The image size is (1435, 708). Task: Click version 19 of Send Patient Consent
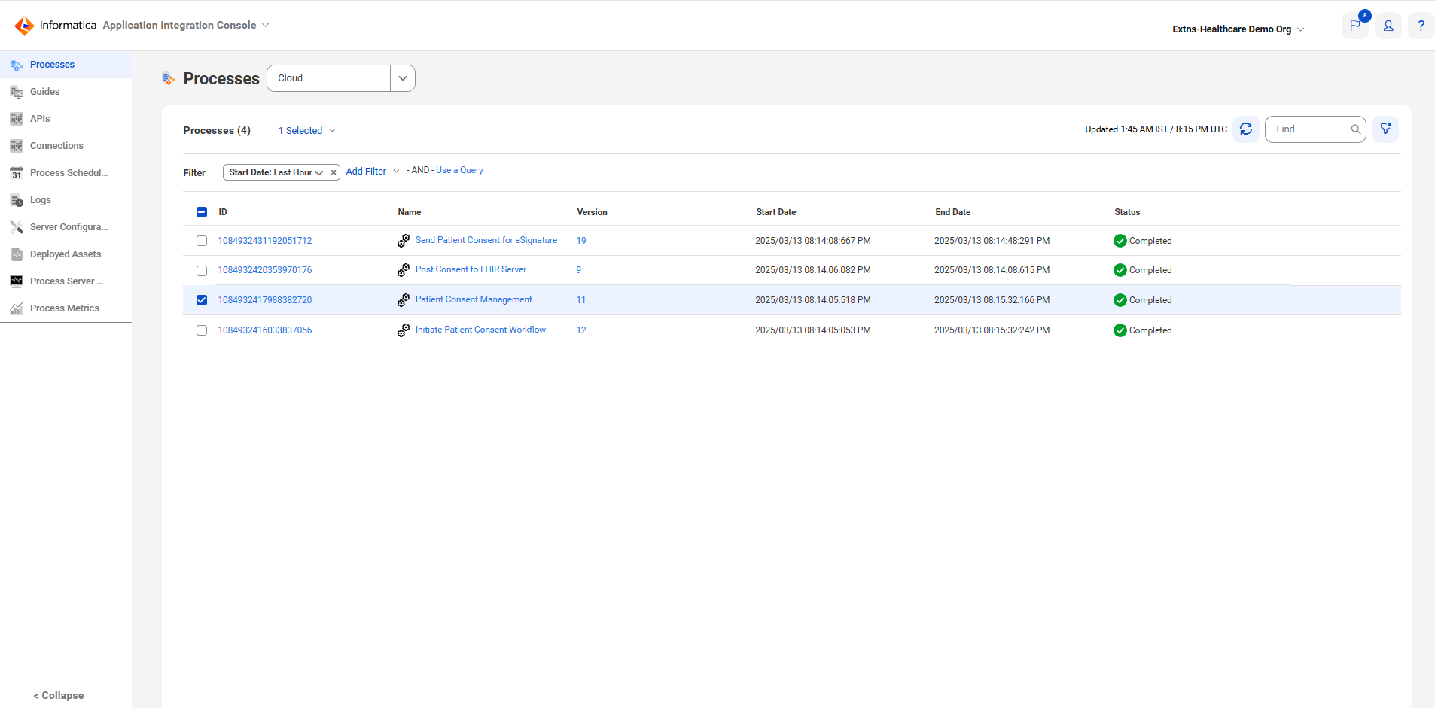tap(581, 241)
